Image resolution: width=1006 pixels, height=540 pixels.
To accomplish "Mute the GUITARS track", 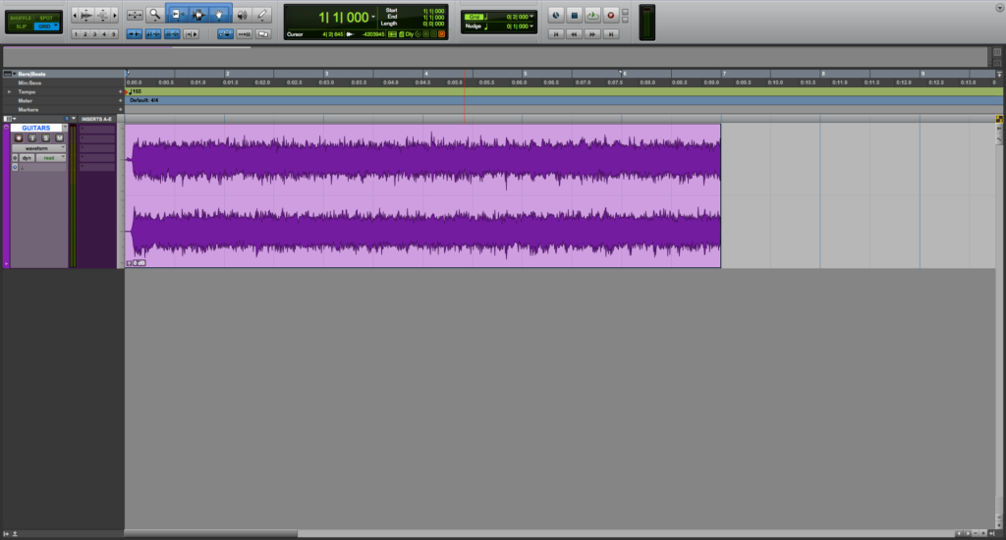I will click(x=59, y=137).
